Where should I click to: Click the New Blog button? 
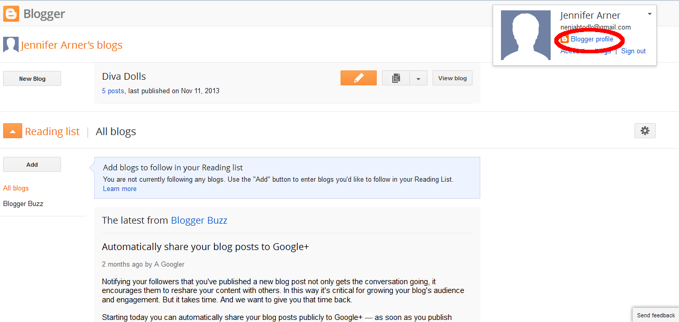32,79
